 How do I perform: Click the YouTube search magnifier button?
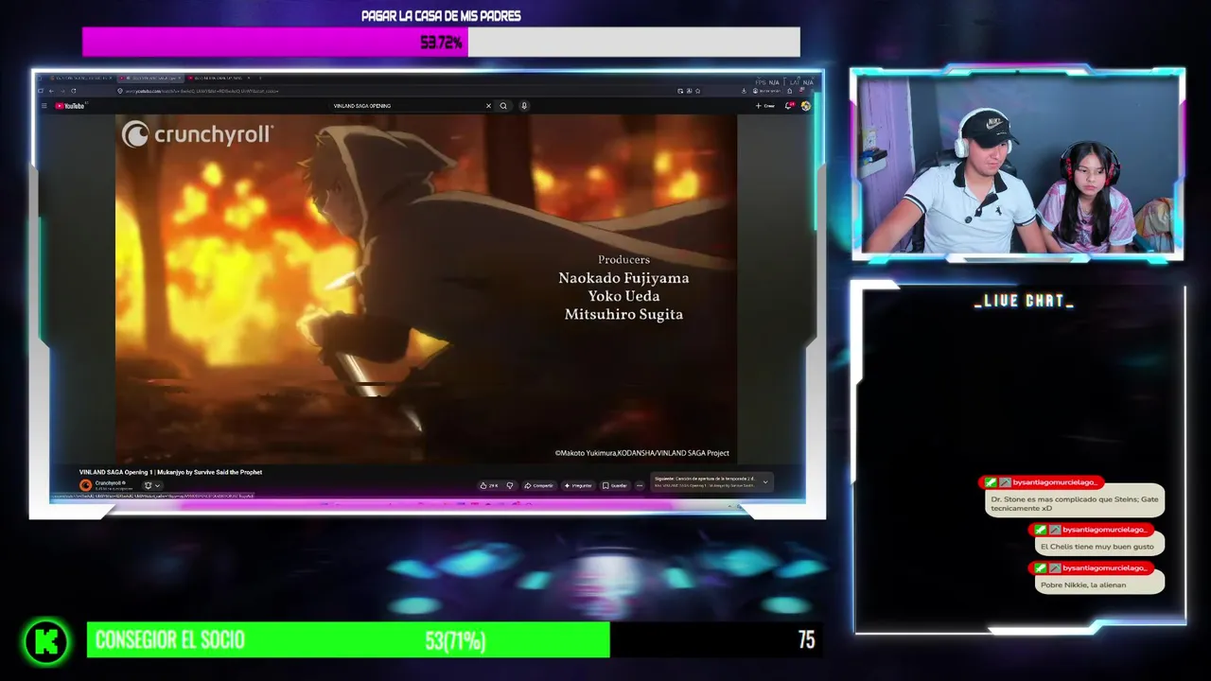503,106
